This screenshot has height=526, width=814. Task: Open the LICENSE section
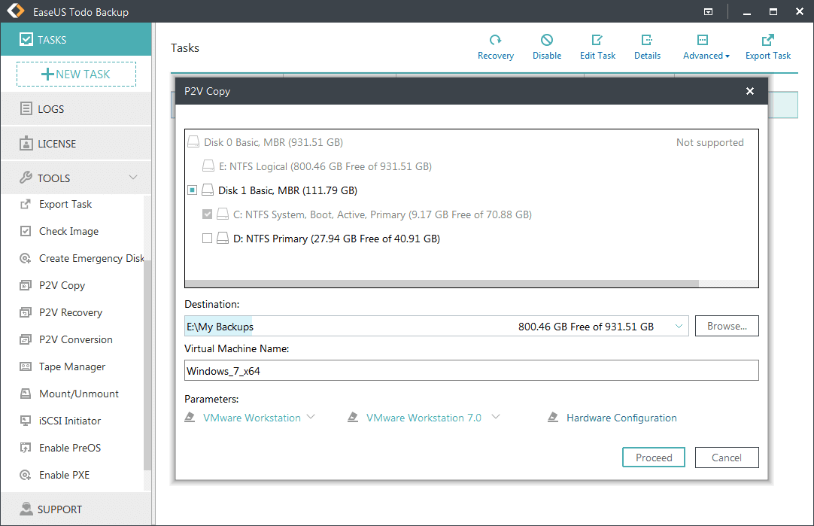[56, 144]
